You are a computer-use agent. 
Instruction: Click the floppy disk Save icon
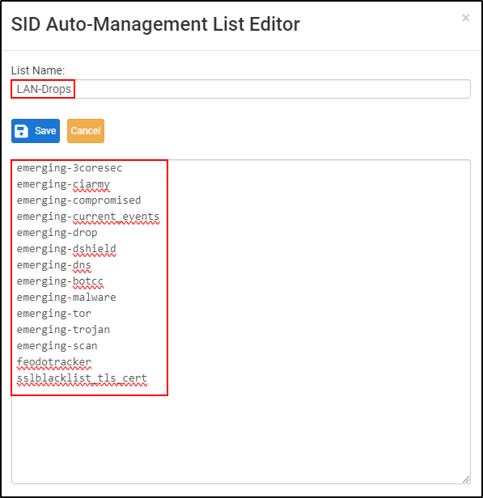21,131
